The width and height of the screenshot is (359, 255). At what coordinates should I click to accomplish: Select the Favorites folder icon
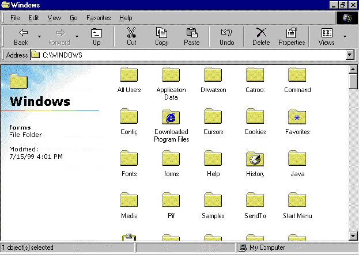tap(297, 117)
